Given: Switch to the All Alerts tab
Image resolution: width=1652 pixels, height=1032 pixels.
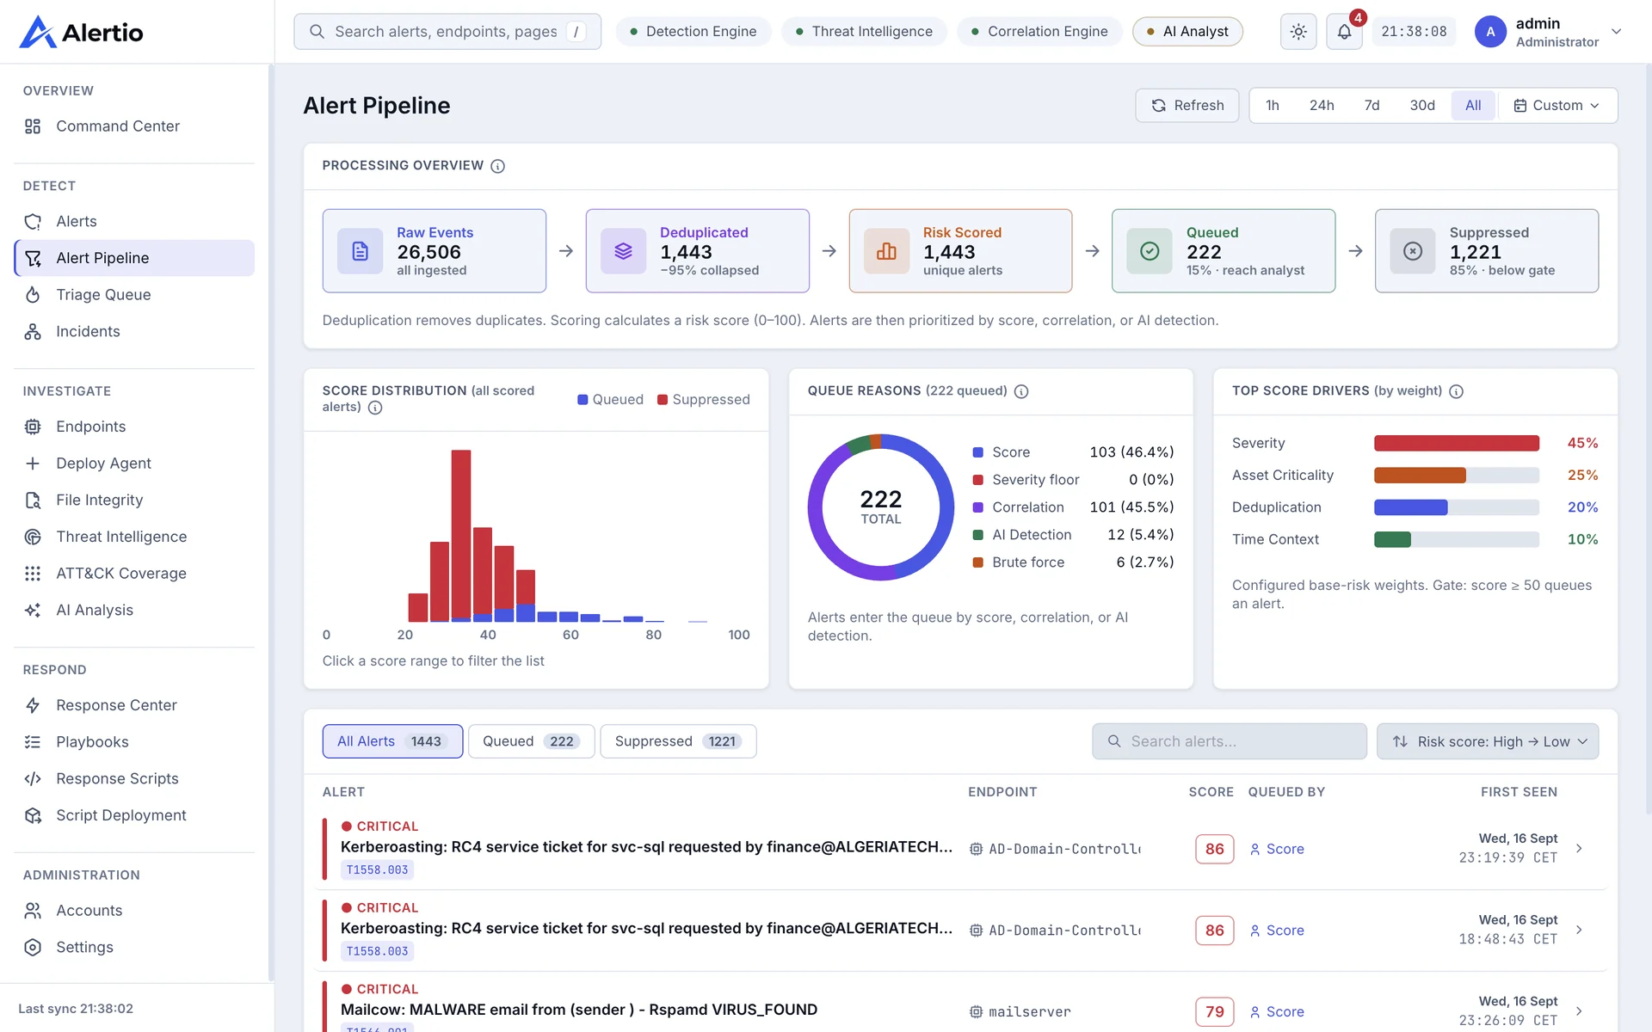Looking at the screenshot, I should tap(392, 741).
